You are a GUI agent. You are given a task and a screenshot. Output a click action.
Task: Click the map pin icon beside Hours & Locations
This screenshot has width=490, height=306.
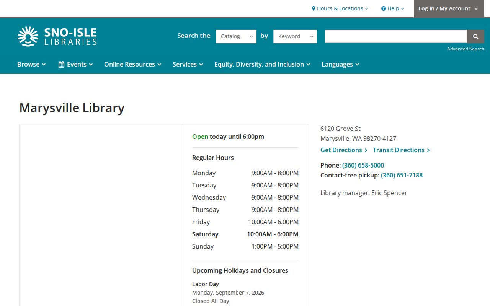tap(314, 8)
